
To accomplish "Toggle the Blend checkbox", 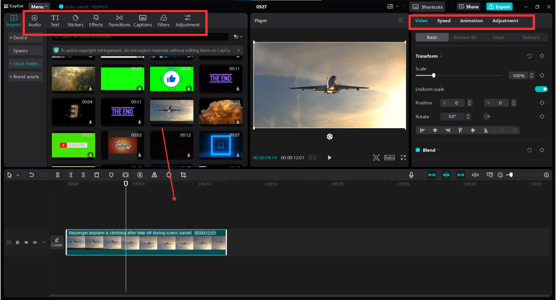I will [x=418, y=150].
